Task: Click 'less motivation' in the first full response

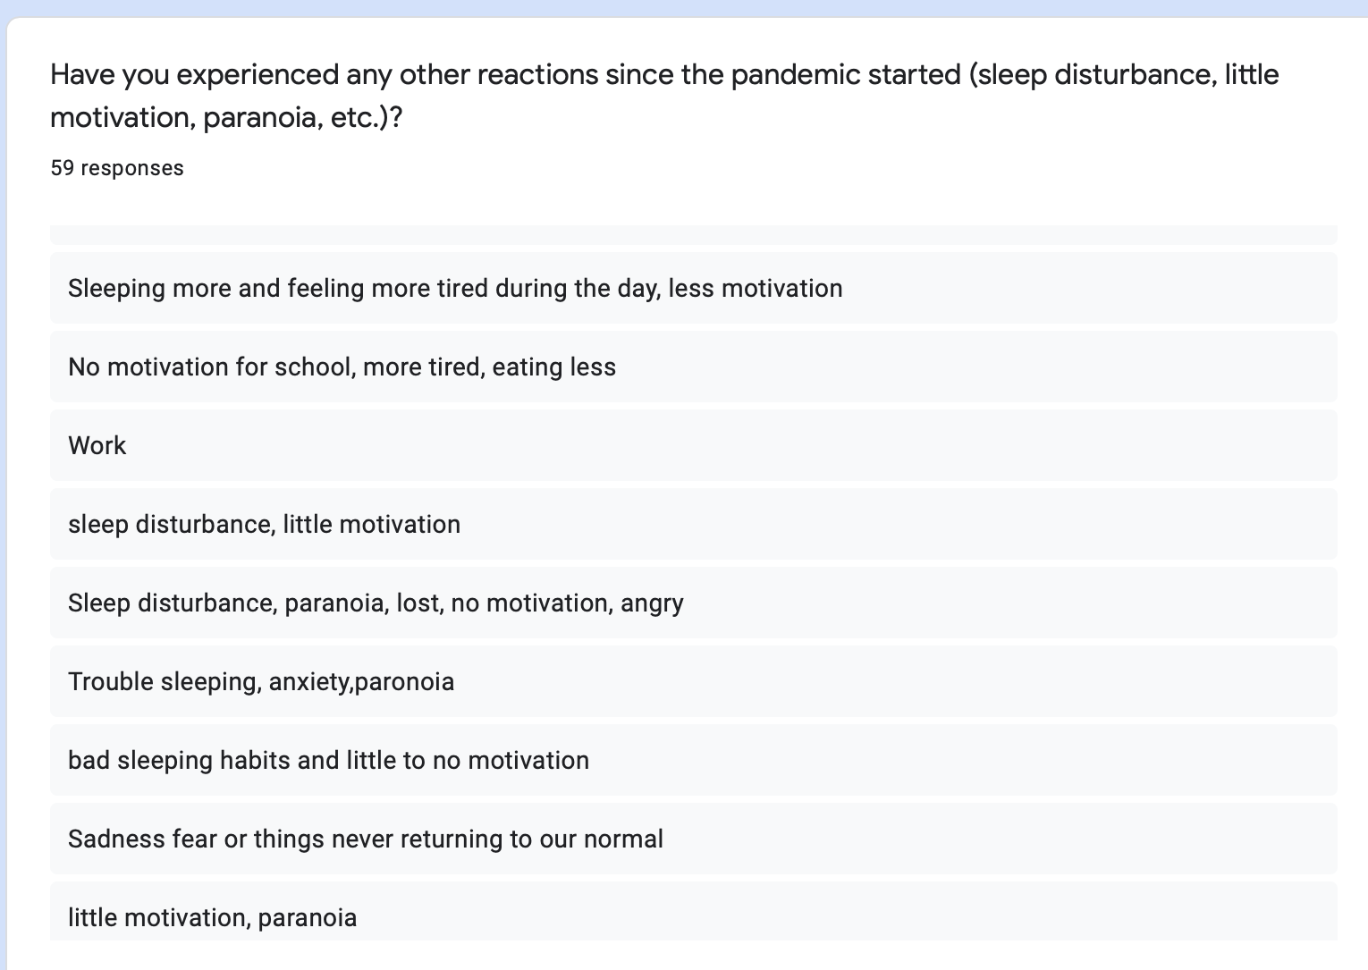Action: (756, 288)
